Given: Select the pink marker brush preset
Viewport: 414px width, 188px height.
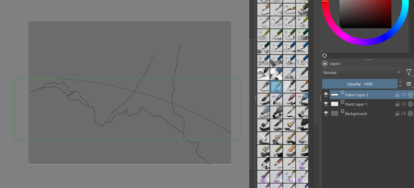Looking at the screenshot, I should (289, 99).
